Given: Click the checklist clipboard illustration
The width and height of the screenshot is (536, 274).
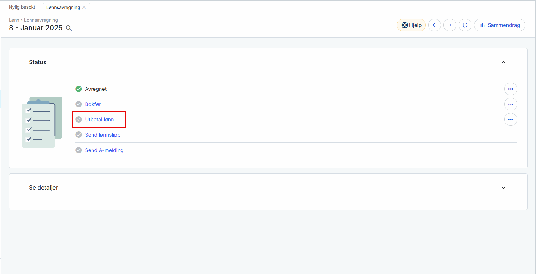Looking at the screenshot, I should tap(42, 122).
